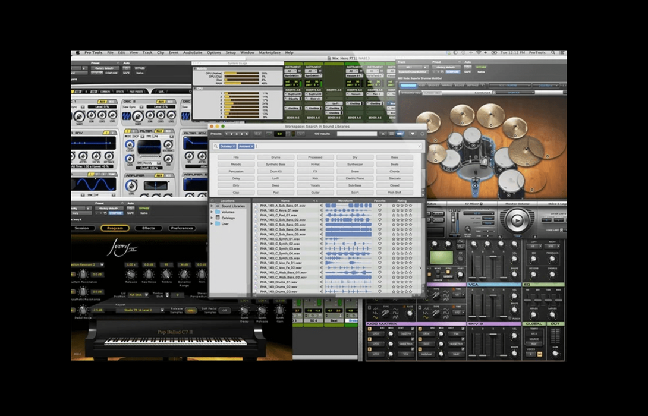The width and height of the screenshot is (648, 416).
Task: Click the Synthetic Bass tag button
Action: 275,164
